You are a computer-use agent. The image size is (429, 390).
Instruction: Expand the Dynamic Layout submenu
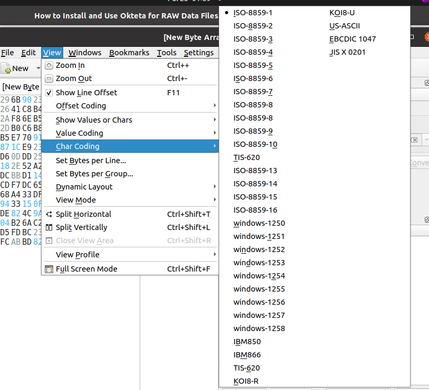[x=130, y=187]
